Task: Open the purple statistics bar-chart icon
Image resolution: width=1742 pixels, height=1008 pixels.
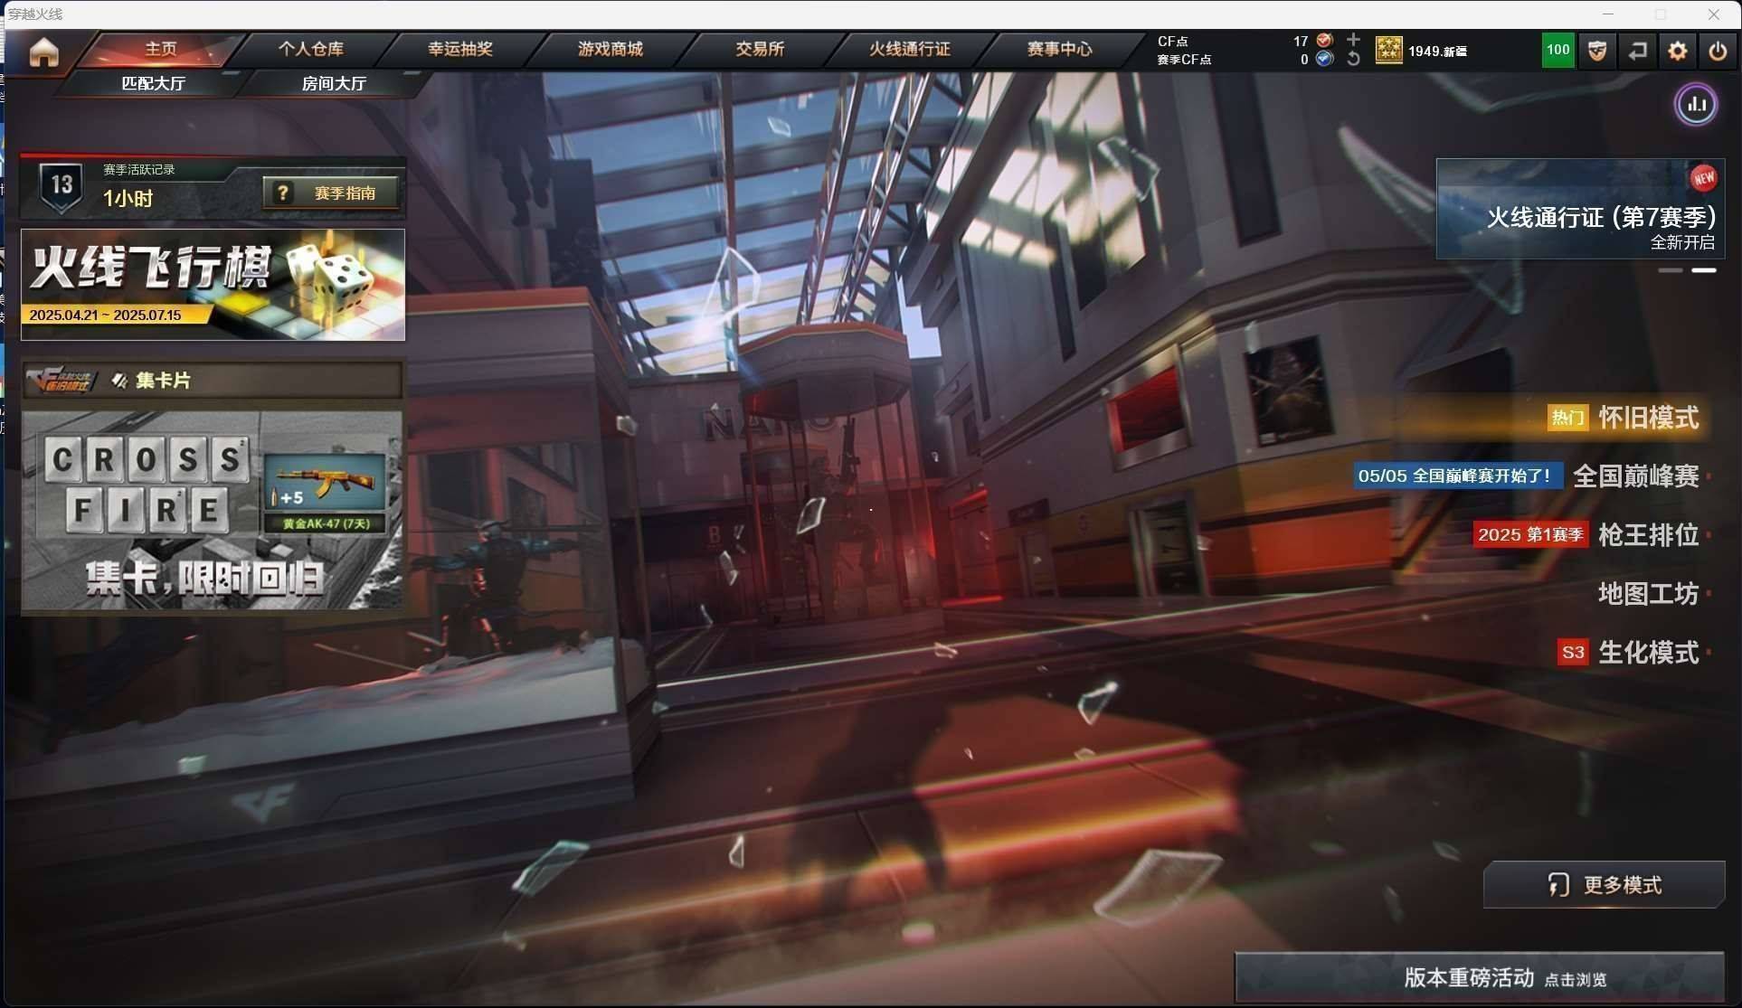Action: (1696, 105)
